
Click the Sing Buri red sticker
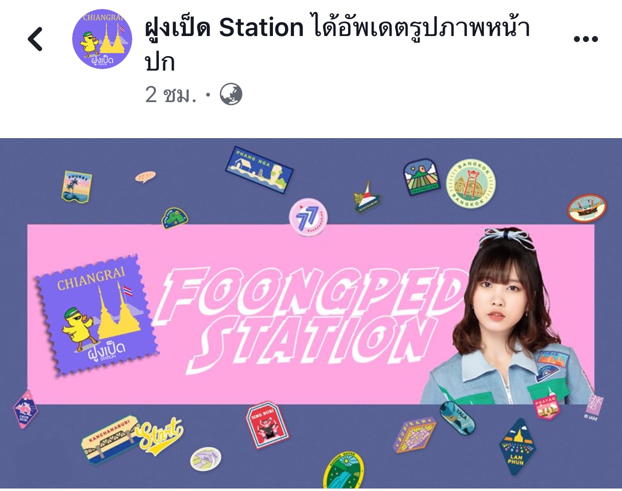point(267,425)
